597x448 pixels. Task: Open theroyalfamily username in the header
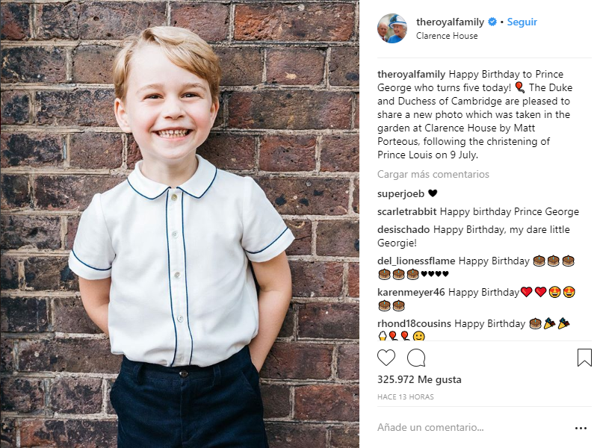point(450,22)
